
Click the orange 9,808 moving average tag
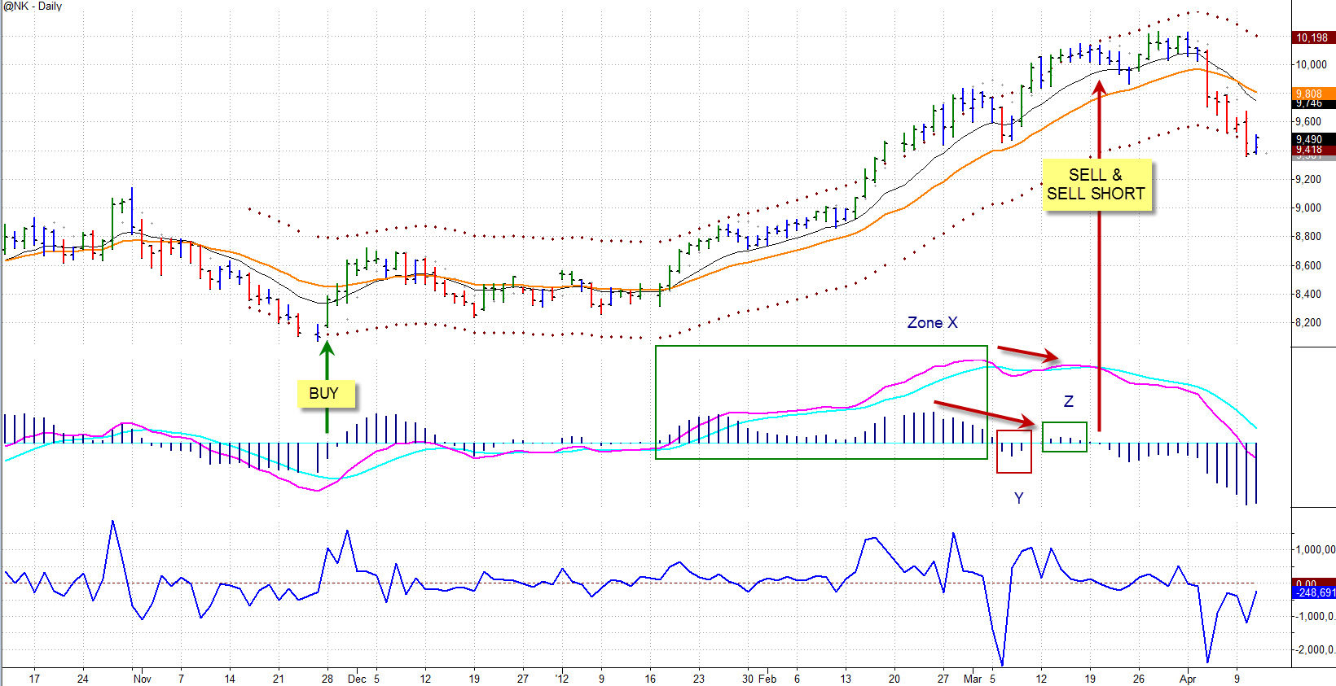click(1310, 93)
